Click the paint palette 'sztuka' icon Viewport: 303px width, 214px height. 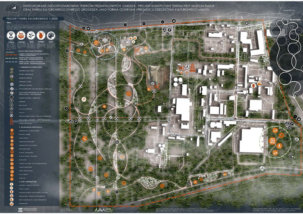(x=51, y=36)
